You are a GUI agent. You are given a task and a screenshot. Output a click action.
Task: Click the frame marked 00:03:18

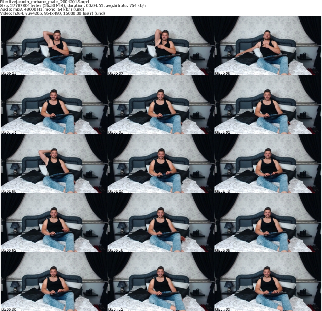[x=161, y=223]
